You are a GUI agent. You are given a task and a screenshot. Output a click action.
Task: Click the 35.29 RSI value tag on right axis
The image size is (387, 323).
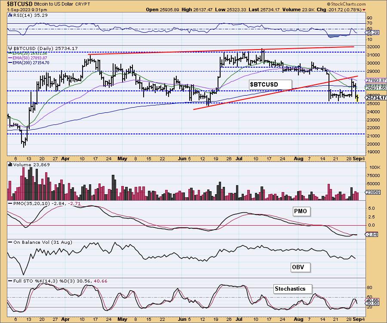pyautogui.click(x=372, y=33)
